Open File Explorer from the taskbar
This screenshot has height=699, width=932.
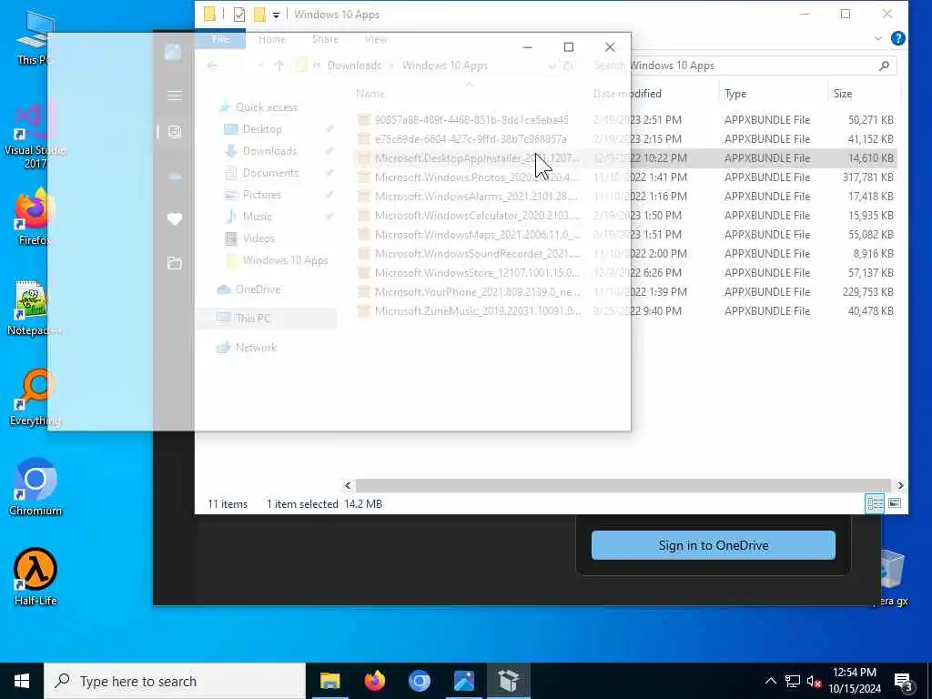coord(329,681)
